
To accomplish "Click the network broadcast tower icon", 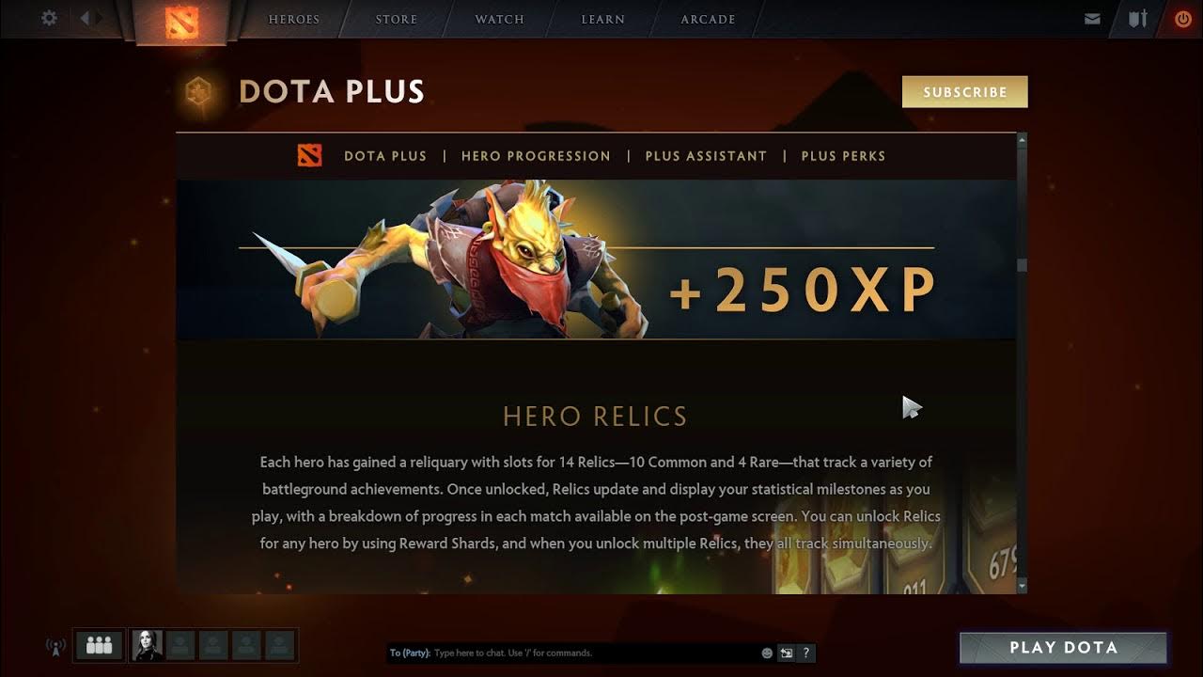I will click(x=55, y=646).
